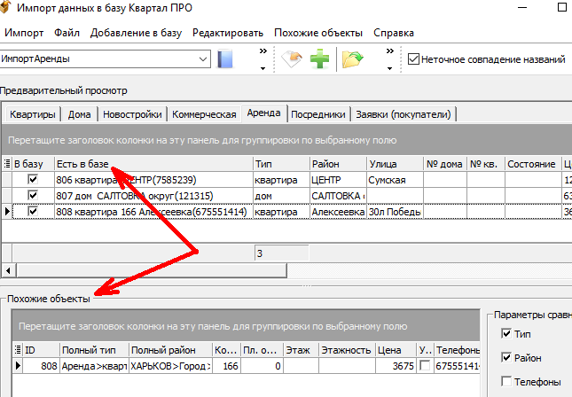The height and width of the screenshot is (397, 572).
Task: Open the 'ИмпортАренды' combo box dropdown
Action: pos(203,60)
